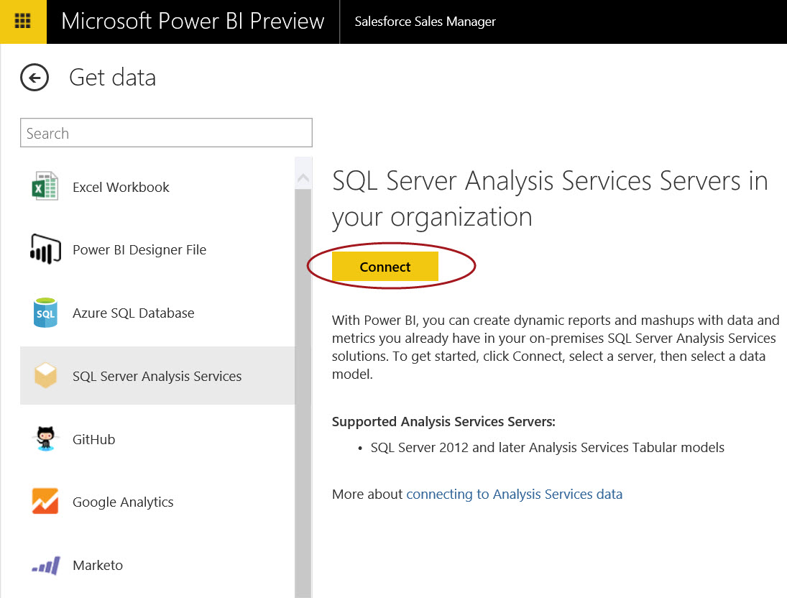Click the scroll-up arrow of source list
This screenshot has width=787, height=598.
303,178
